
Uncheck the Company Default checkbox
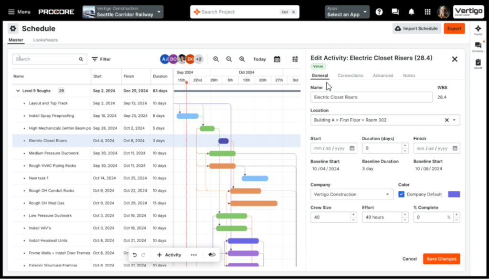(400, 194)
